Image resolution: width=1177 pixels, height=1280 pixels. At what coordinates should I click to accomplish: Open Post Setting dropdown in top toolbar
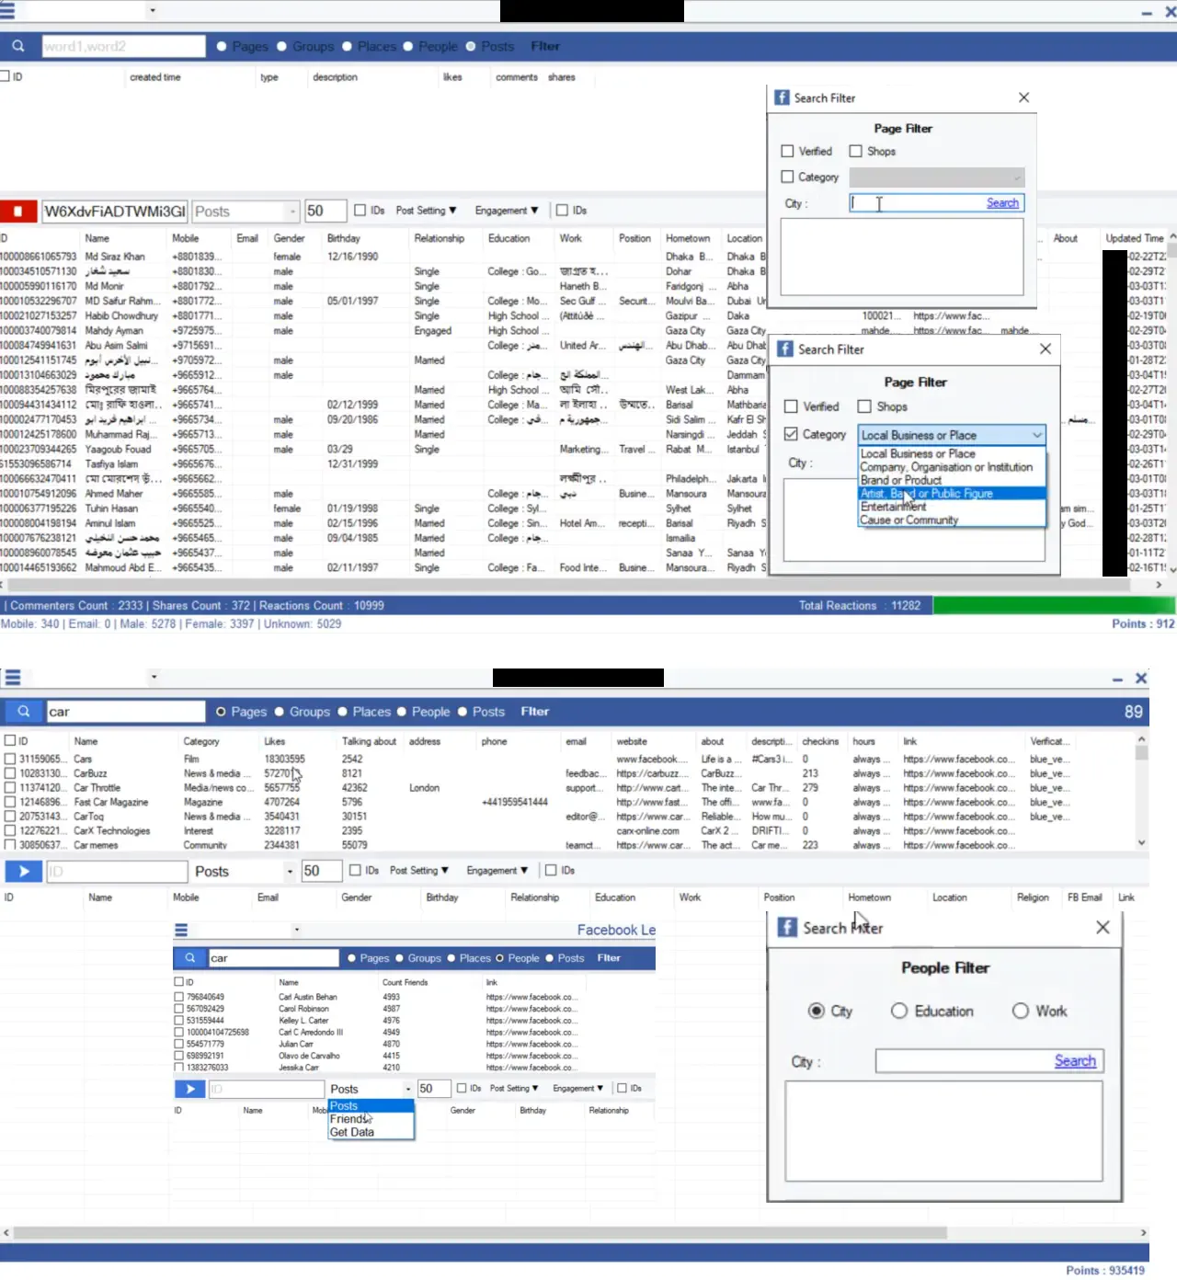click(426, 211)
